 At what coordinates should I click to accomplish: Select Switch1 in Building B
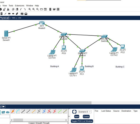pyautogui.click(x=82, y=51)
